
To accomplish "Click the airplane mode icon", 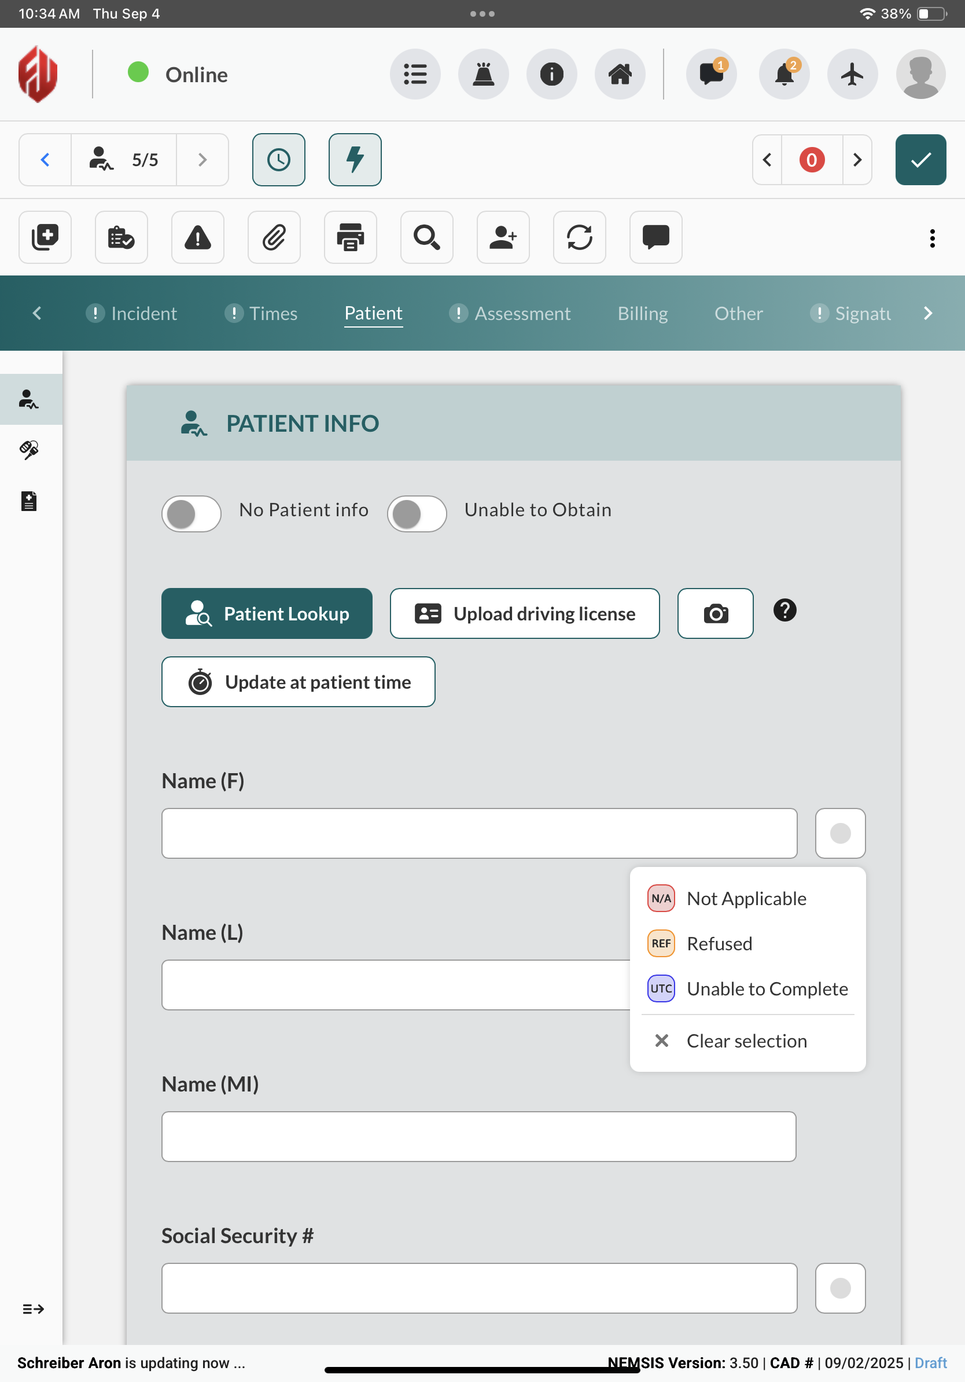I will pyautogui.click(x=852, y=75).
